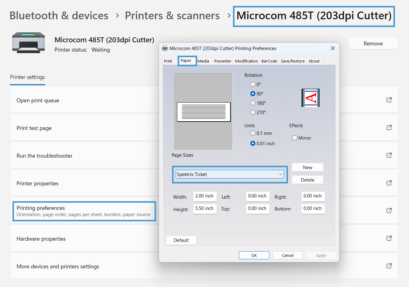Image resolution: width=409 pixels, height=287 pixels.
Task: Click the external link icon for Printer properties
Action: pos(389,183)
